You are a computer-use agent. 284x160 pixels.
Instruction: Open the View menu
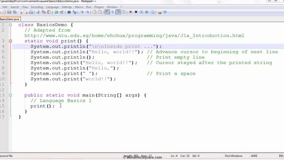(25, 7)
